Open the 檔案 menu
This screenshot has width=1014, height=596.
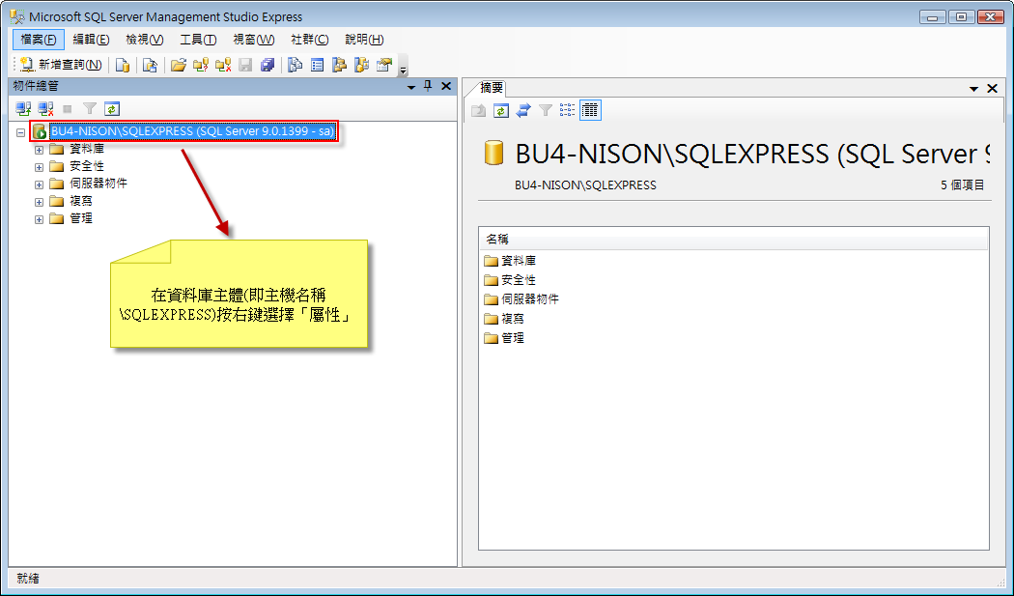click(36, 40)
